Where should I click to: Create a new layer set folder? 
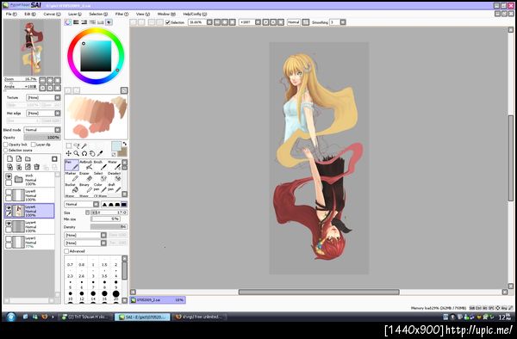[28, 158]
